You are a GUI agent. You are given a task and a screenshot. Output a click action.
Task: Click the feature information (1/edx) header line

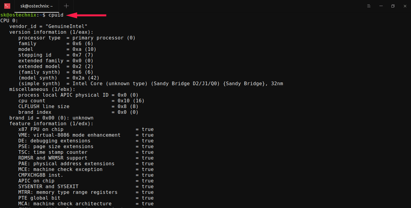click(x=51, y=123)
